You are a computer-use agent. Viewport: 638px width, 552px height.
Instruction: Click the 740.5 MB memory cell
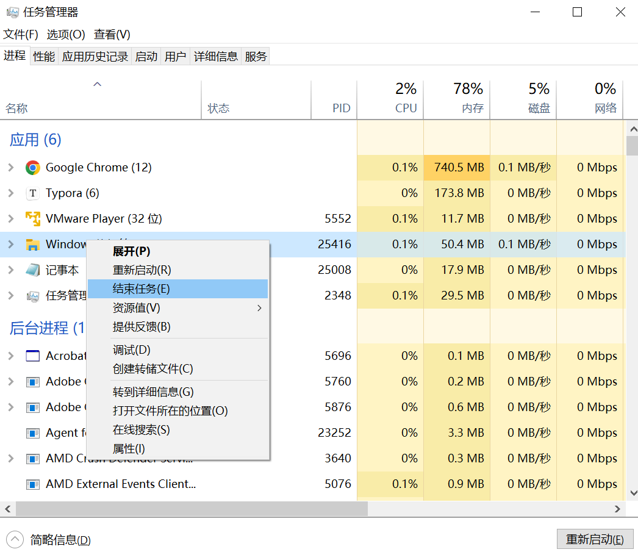point(456,168)
